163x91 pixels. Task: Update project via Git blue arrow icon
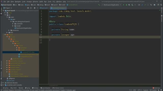[142, 5]
